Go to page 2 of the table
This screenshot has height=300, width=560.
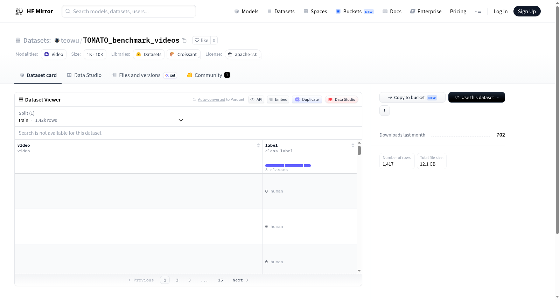177,280
